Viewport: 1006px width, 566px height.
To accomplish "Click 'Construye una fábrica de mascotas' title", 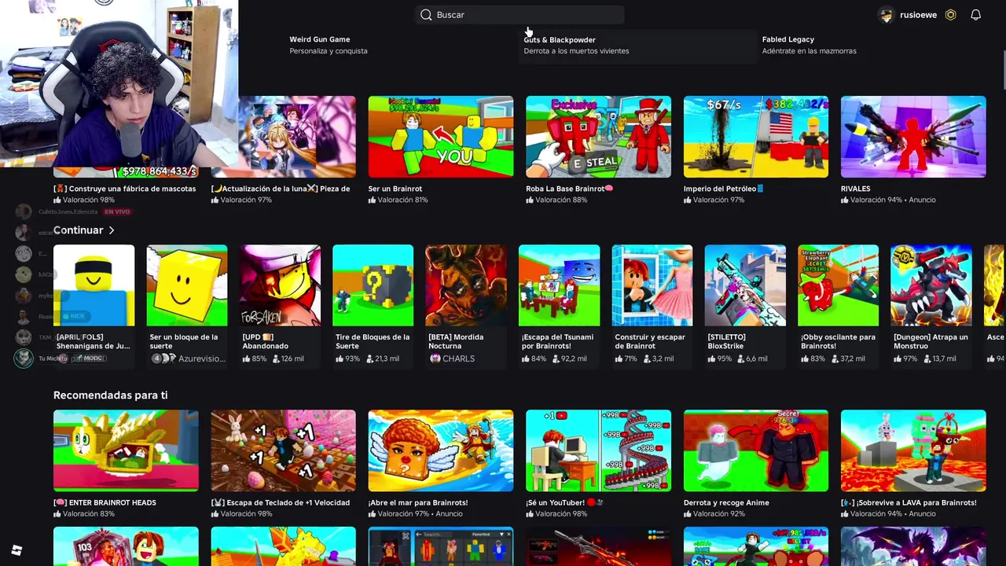I will pos(125,189).
